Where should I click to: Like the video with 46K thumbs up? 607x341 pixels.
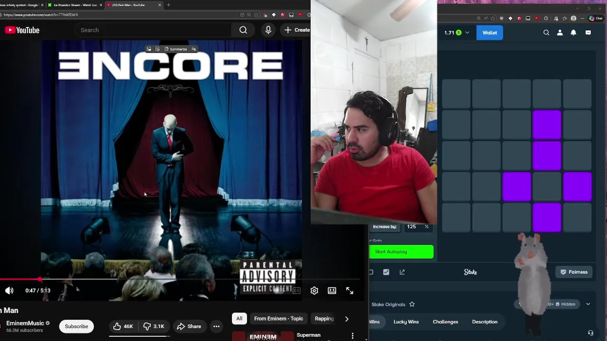123,326
